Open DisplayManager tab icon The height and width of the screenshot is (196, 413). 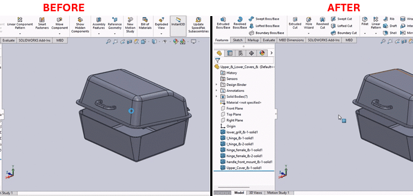(x=262, y=53)
